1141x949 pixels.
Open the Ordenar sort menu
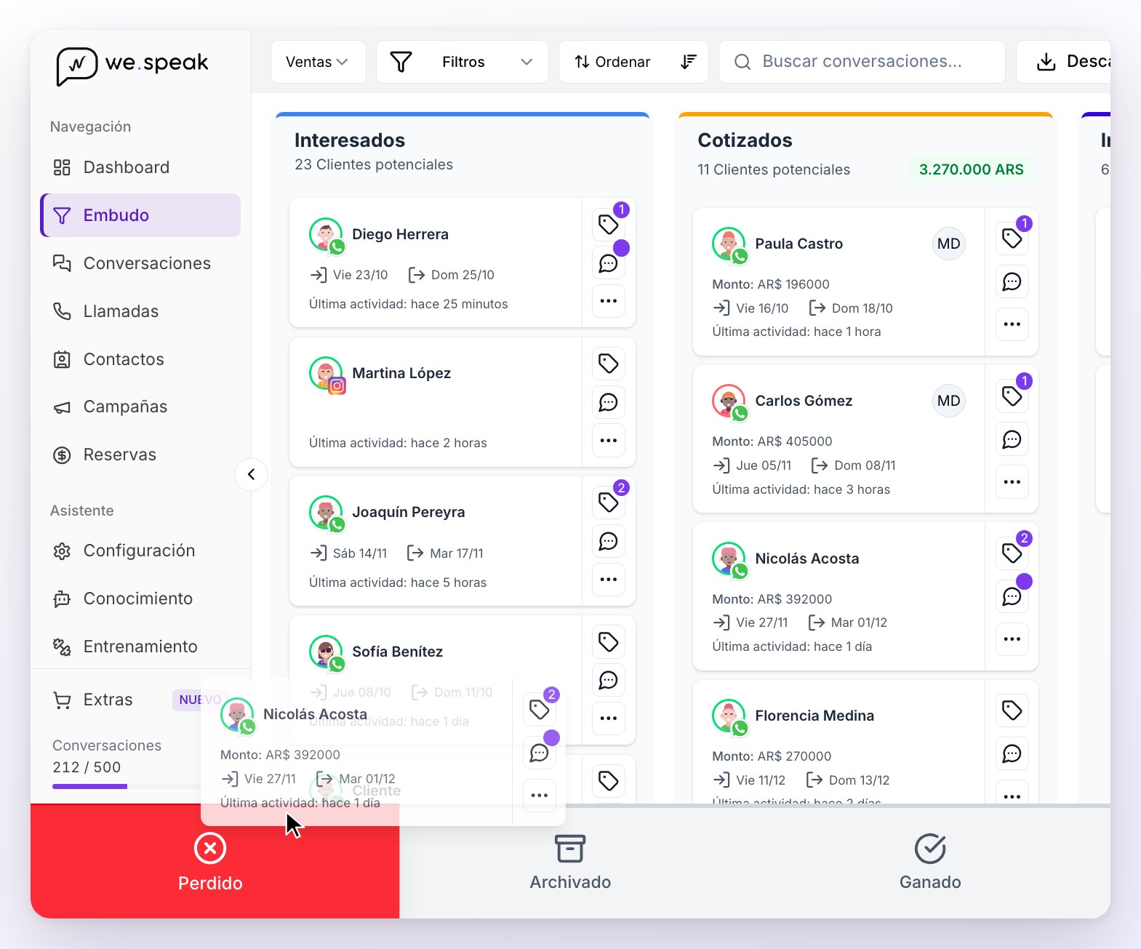(633, 62)
